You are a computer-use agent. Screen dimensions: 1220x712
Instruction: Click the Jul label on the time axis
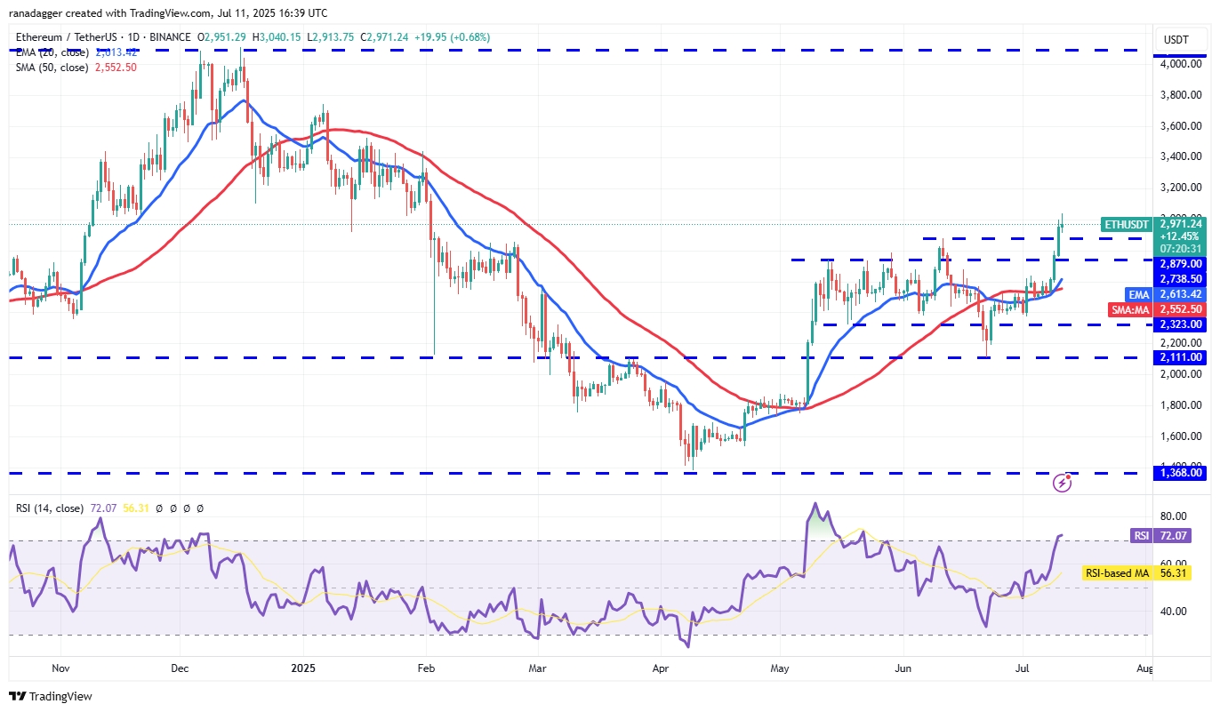(x=1023, y=668)
